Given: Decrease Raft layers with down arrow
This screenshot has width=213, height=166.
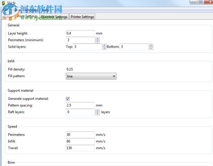Looking at the screenshot, I should coord(98,114).
